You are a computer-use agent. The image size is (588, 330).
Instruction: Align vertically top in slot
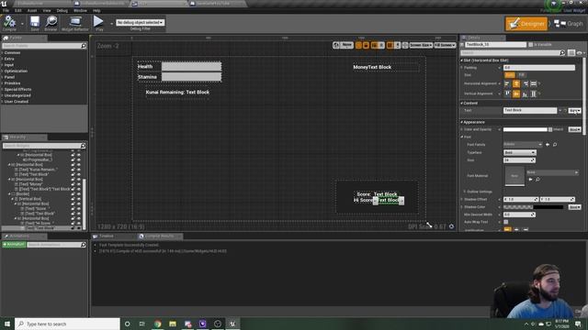tap(507, 93)
